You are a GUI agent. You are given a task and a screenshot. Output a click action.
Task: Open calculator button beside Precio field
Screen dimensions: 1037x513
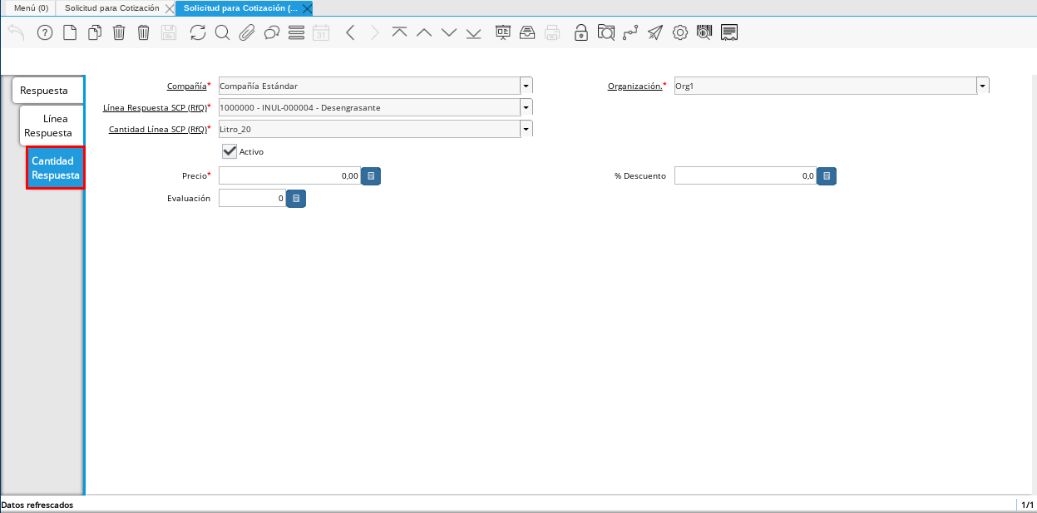pos(371,176)
